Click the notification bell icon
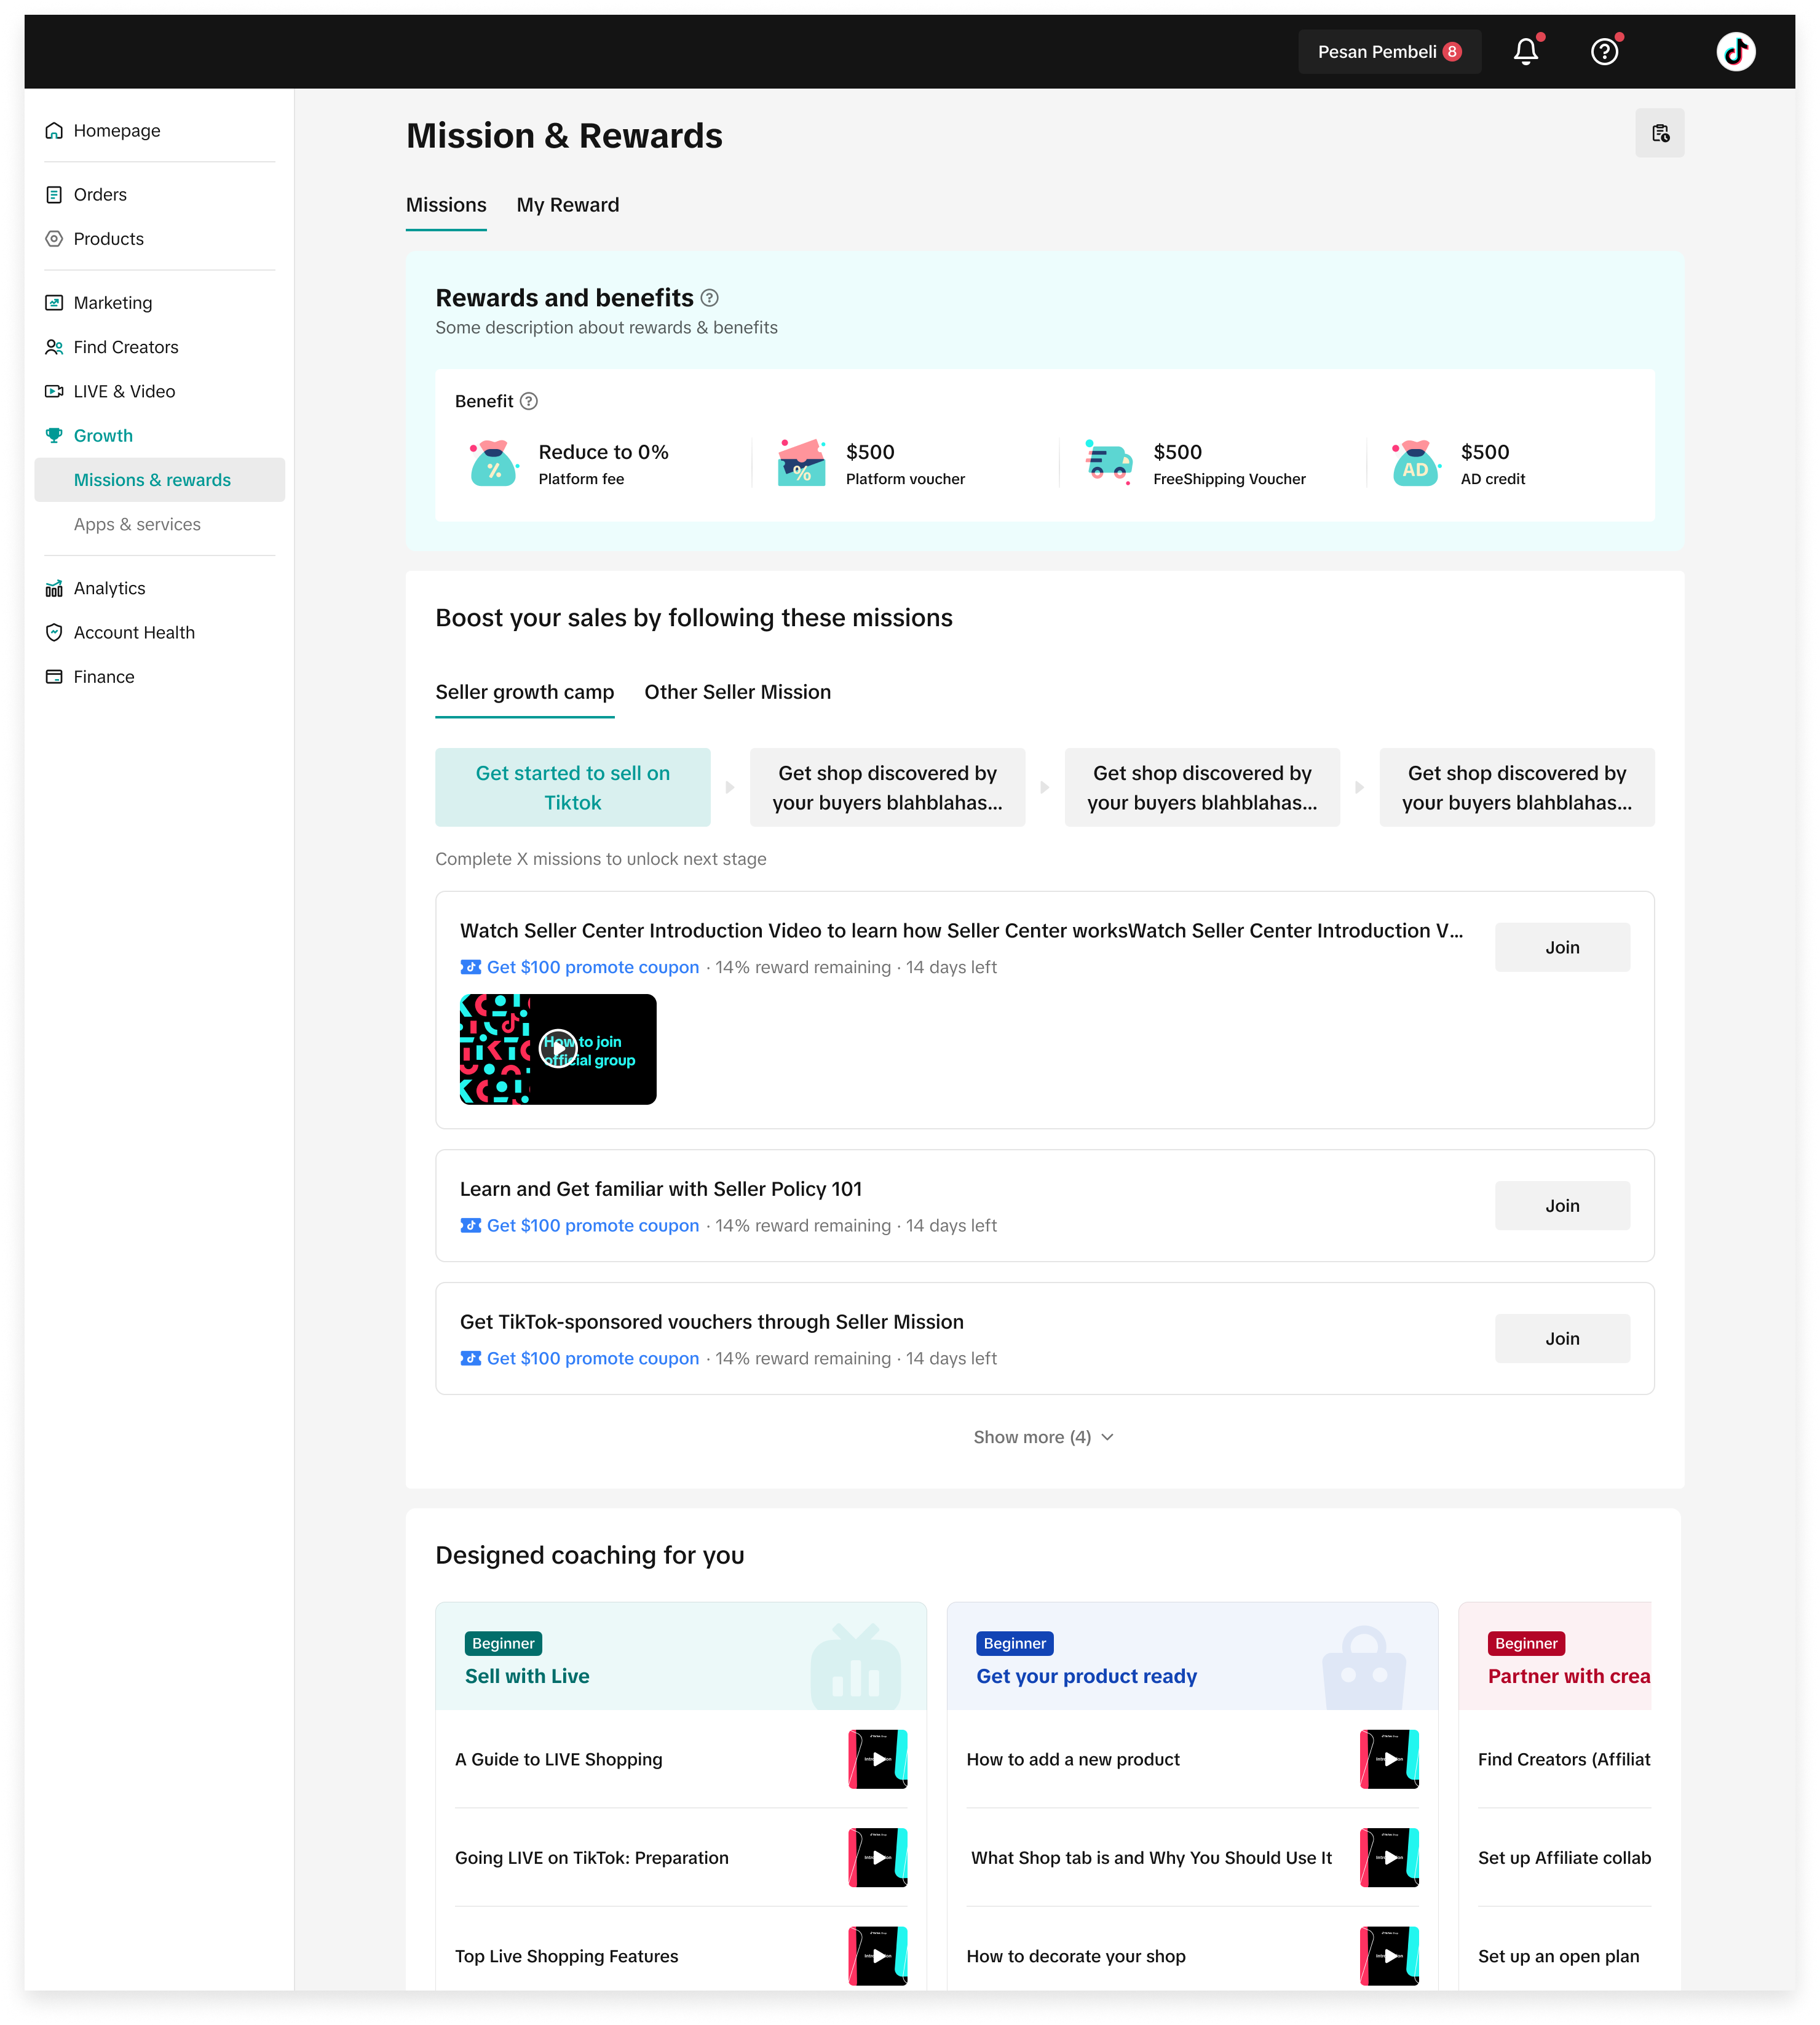This screenshot has width=1820, height=2025. tap(1525, 52)
